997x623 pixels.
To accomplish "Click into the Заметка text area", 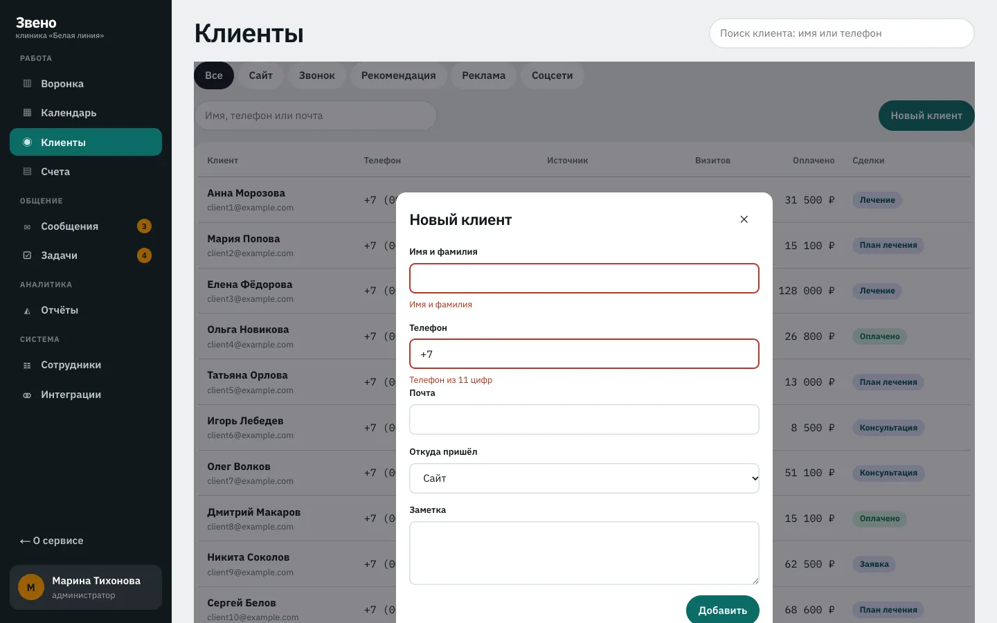I will (x=584, y=553).
